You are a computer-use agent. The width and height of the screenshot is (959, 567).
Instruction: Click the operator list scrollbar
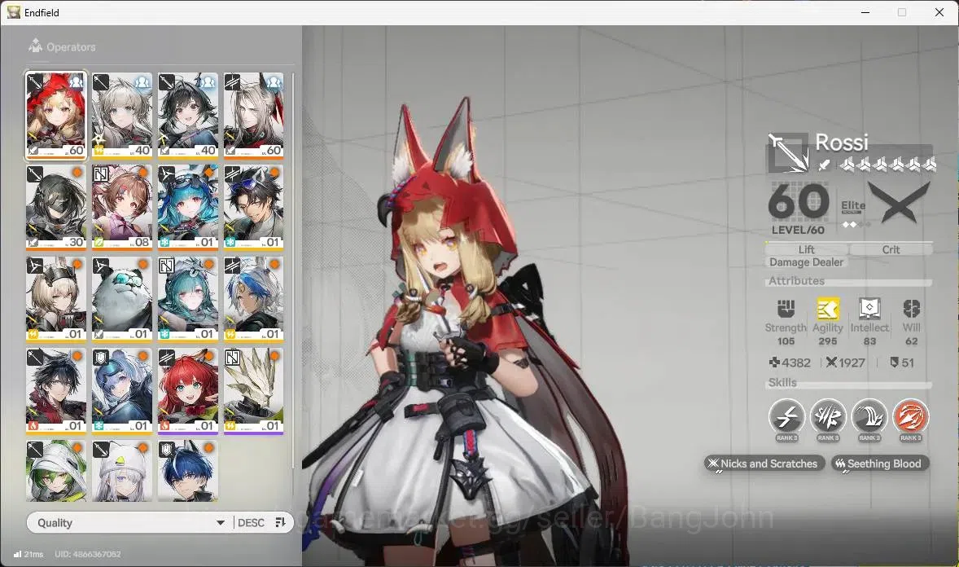(x=293, y=270)
